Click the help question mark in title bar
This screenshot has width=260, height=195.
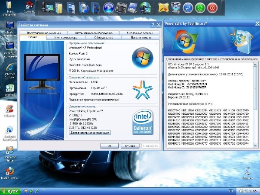[153, 25]
